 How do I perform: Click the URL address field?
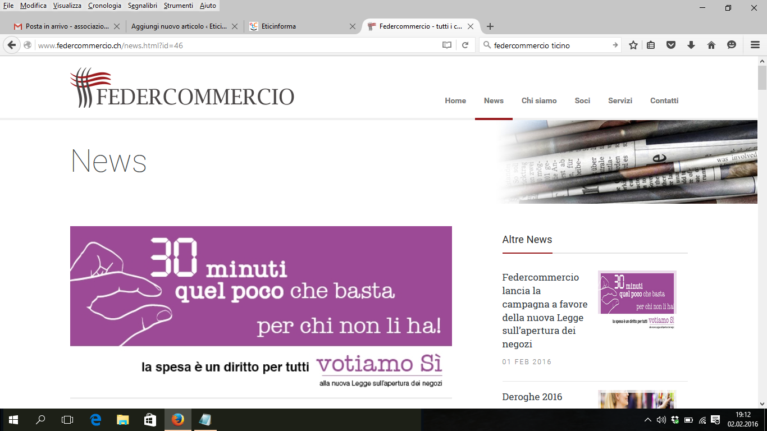[x=238, y=45]
